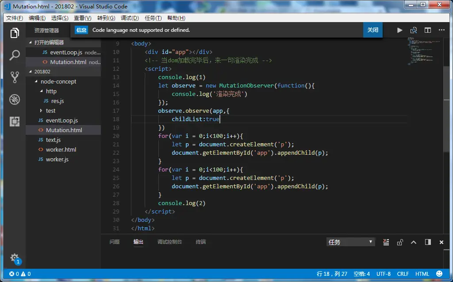Open worker.js in the file tree
The height and width of the screenshot is (282, 453).
click(x=63, y=159)
